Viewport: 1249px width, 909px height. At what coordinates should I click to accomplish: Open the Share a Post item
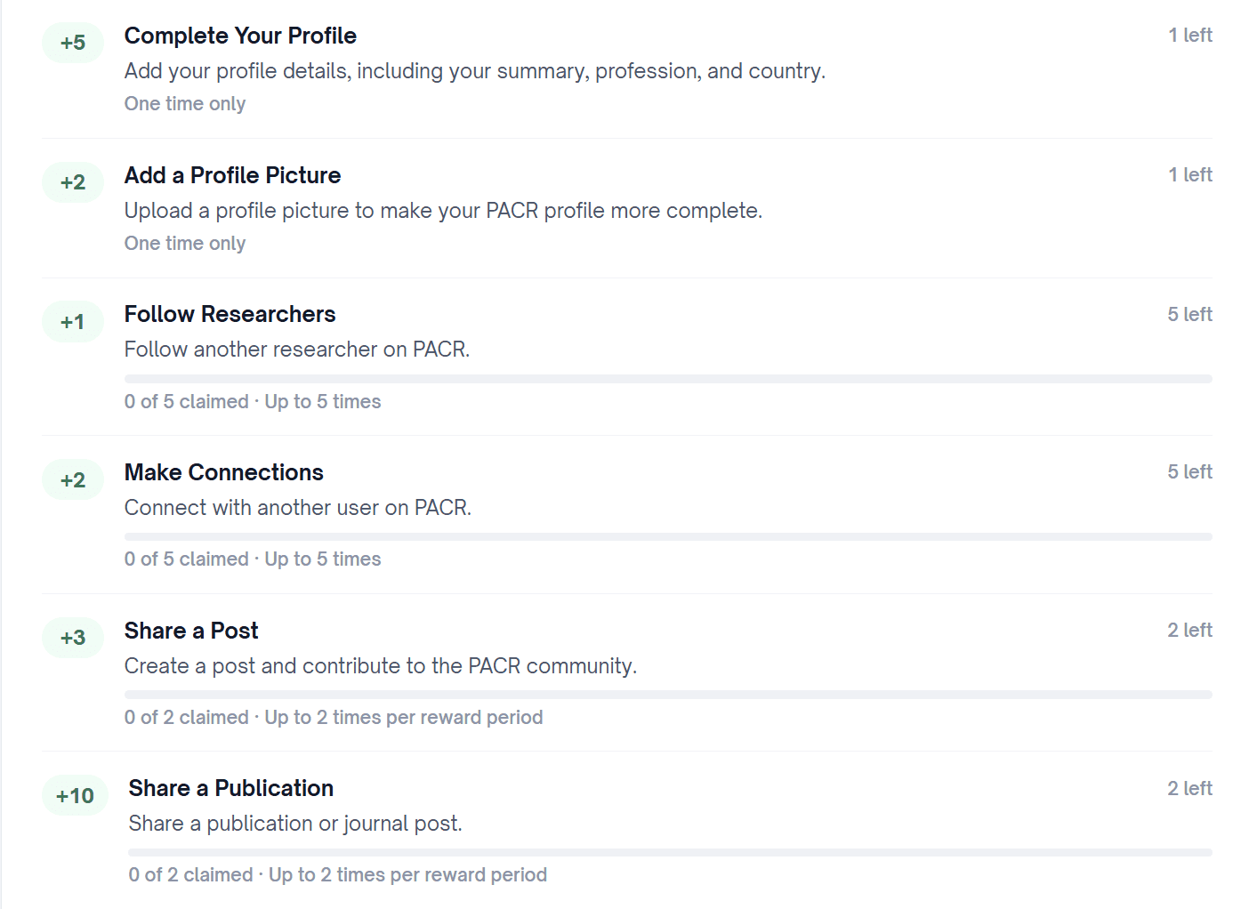point(191,631)
